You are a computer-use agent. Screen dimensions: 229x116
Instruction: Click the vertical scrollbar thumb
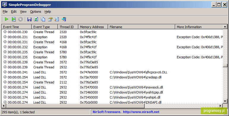tap(225, 65)
